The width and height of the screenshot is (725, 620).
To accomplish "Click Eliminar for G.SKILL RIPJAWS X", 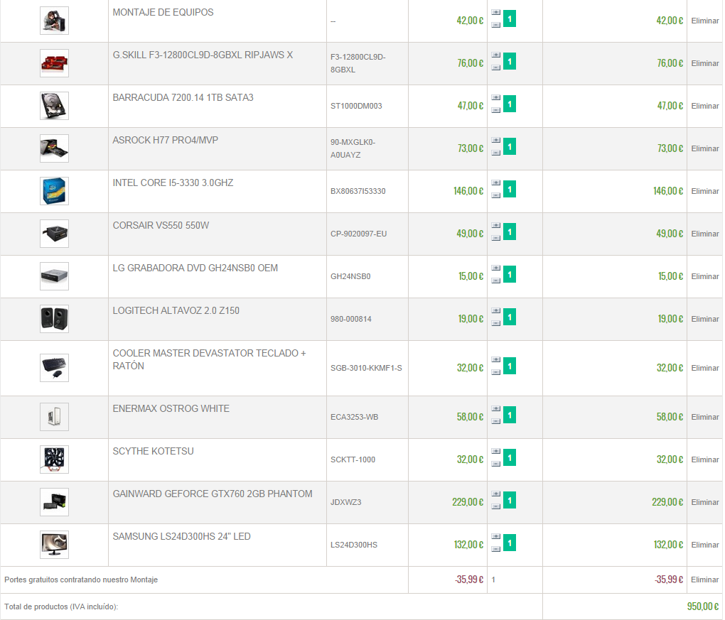I will 704,63.
